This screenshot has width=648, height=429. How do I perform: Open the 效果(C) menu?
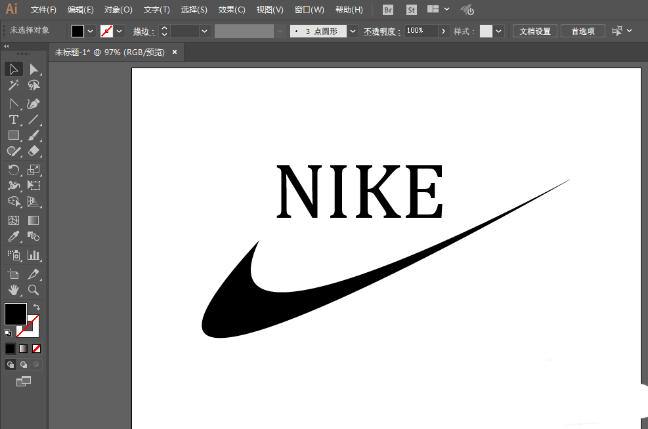point(231,9)
